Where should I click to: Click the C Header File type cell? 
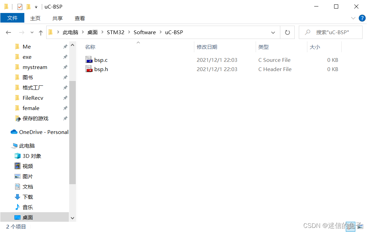click(275, 69)
